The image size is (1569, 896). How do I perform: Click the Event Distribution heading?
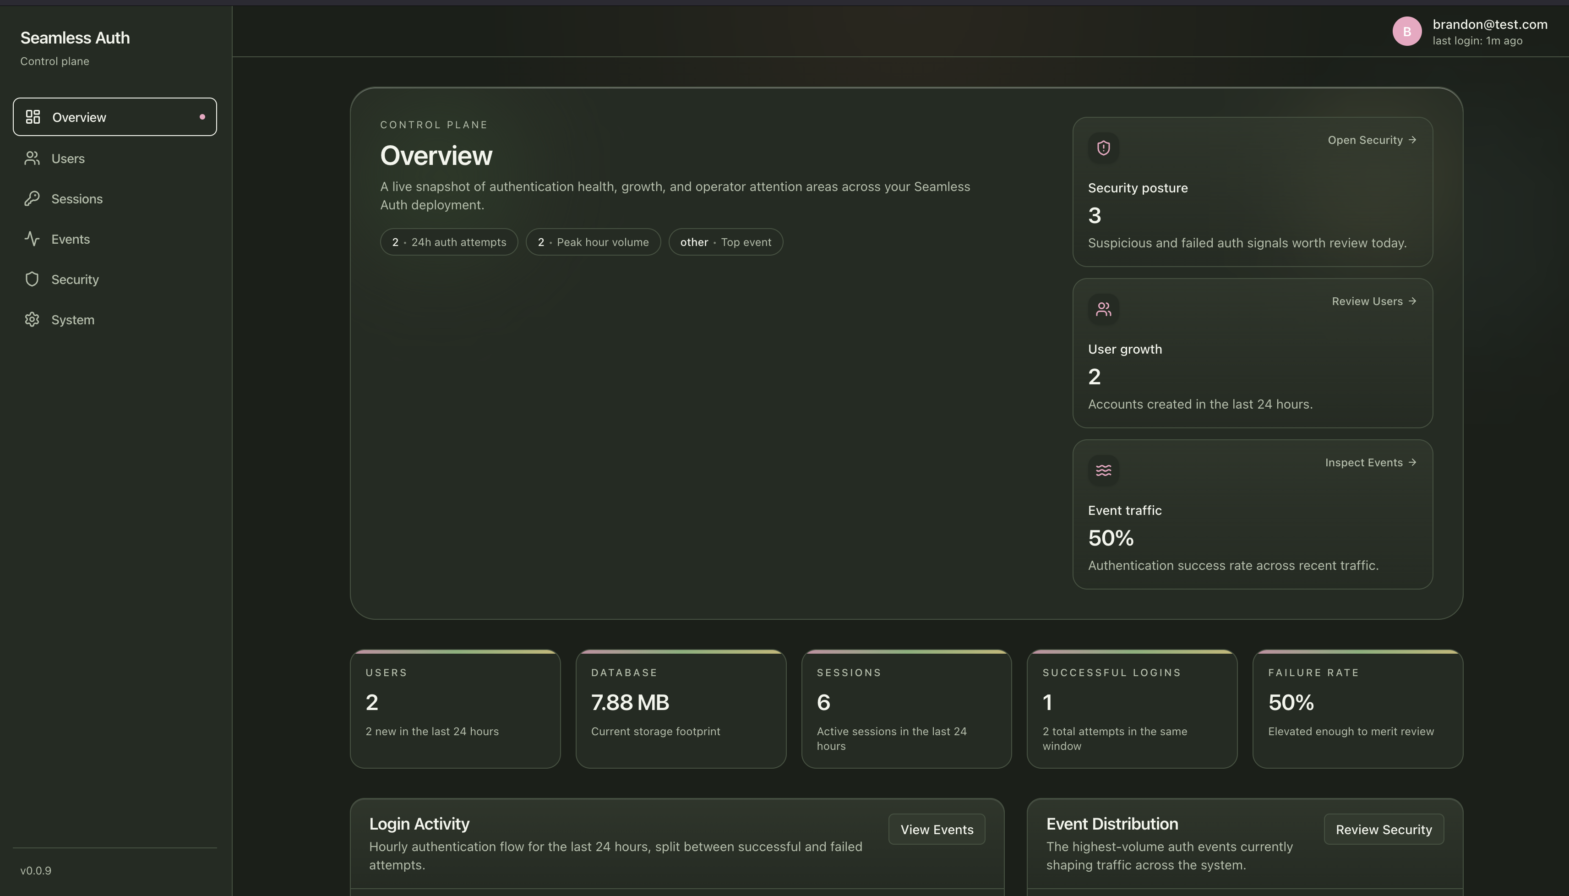pyautogui.click(x=1112, y=824)
